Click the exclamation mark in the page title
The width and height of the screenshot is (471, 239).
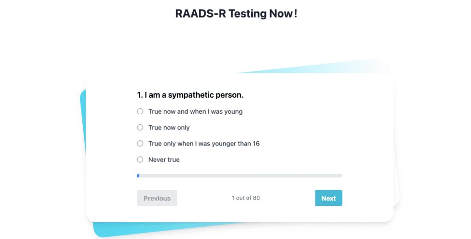click(x=296, y=14)
